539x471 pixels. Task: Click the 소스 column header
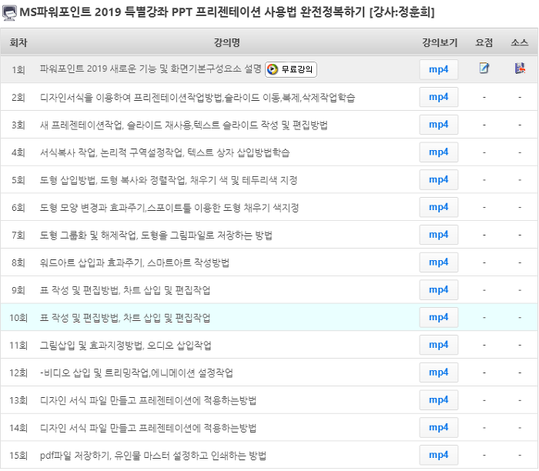pyautogui.click(x=520, y=42)
